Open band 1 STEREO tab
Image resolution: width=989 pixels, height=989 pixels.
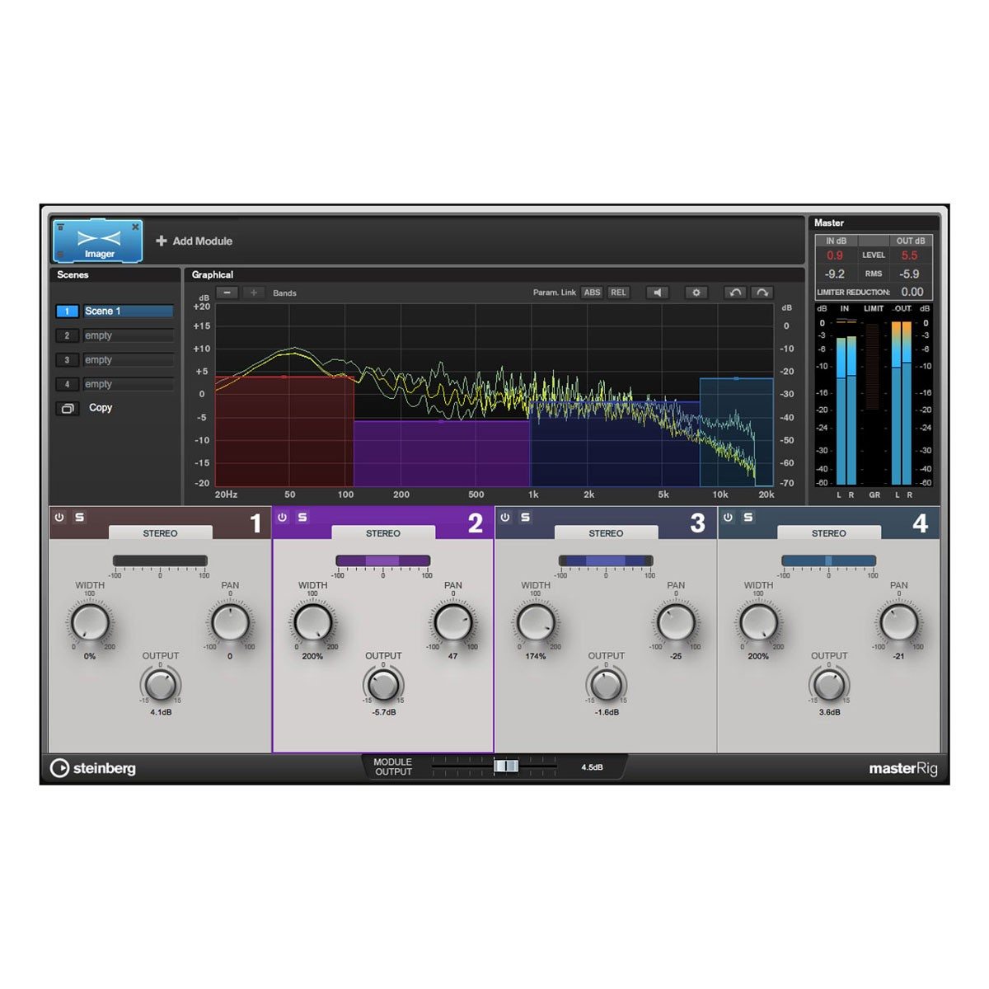click(x=160, y=533)
